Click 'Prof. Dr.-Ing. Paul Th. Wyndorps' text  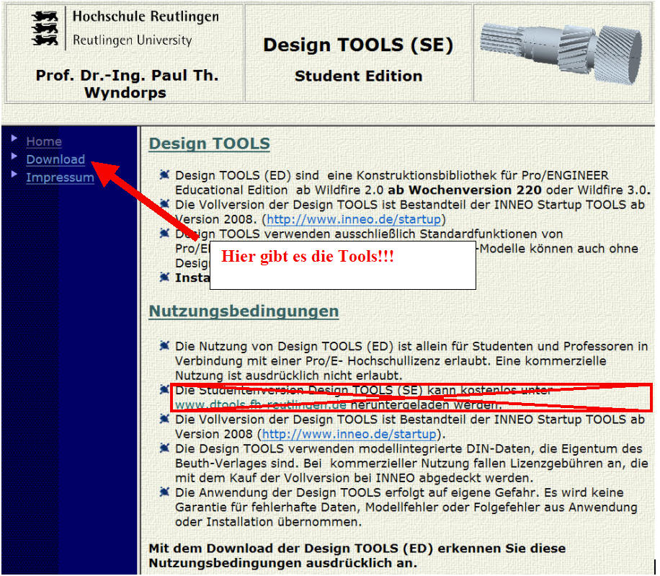[127, 84]
